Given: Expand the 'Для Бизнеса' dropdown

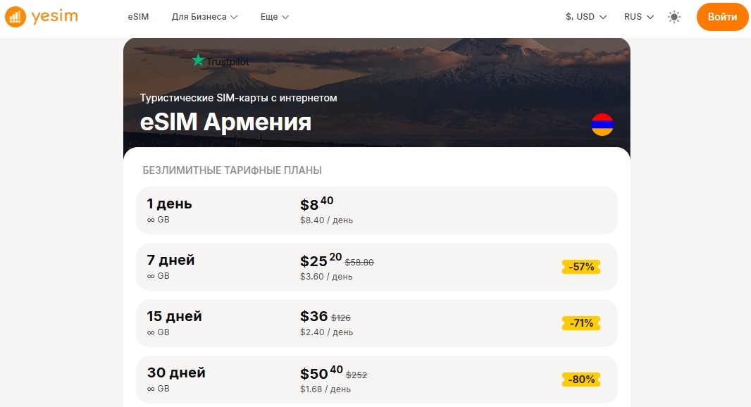Looking at the screenshot, I should 204,15.
